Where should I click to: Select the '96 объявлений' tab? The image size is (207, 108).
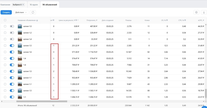pyautogui.click(x=50, y=5)
